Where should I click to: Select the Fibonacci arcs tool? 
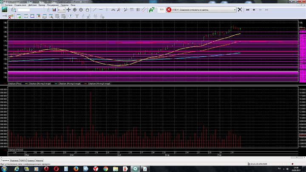(113, 10)
